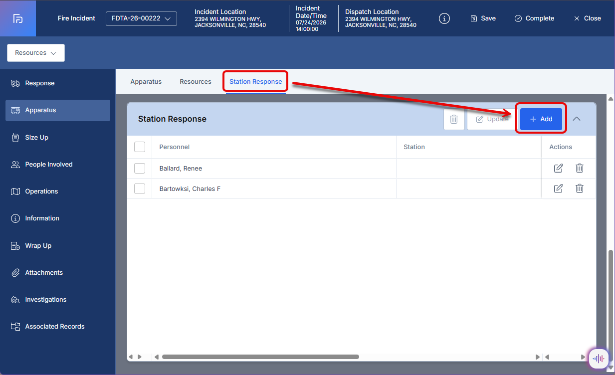
Task: Open Investigations section
Action: pyautogui.click(x=58, y=300)
